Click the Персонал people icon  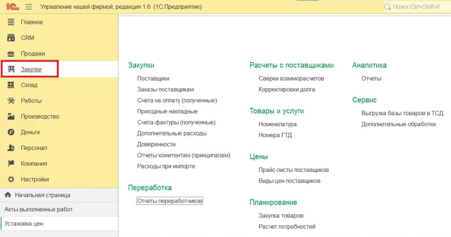tap(11, 148)
